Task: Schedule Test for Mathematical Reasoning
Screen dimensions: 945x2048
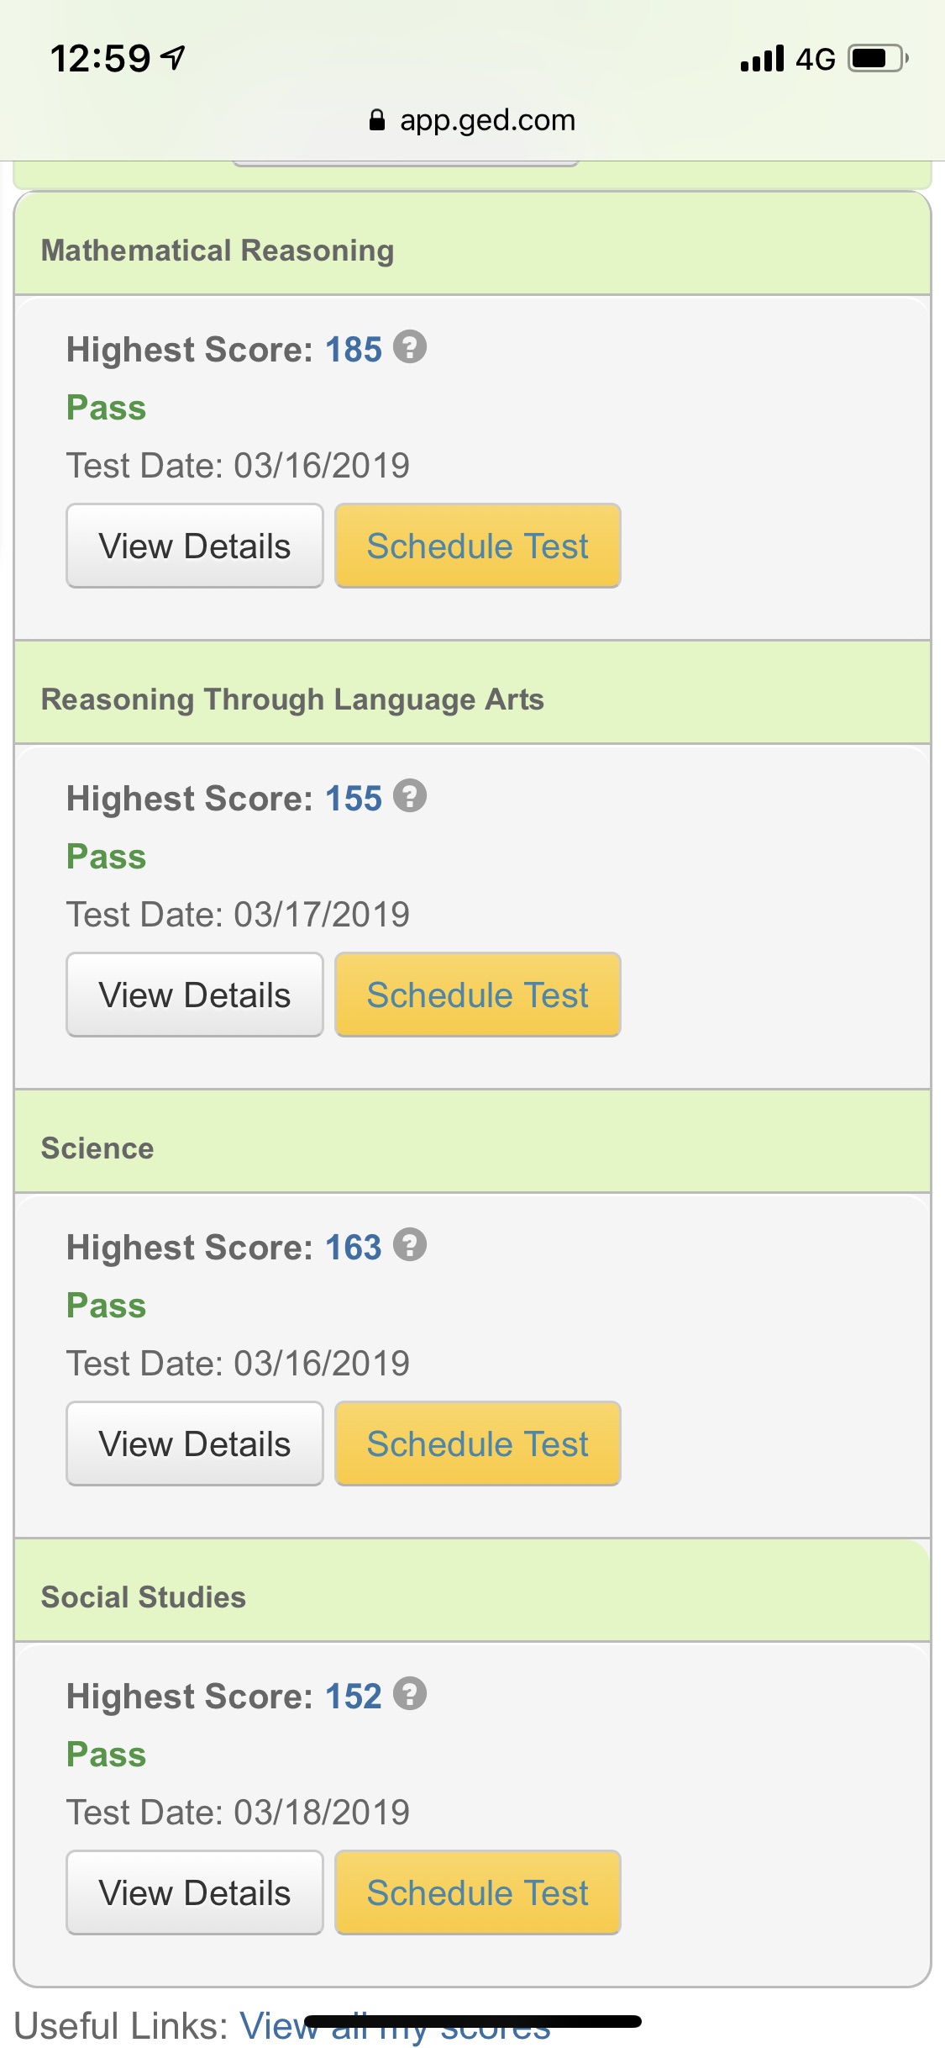Action: pyautogui.click(x=477, y=546)
